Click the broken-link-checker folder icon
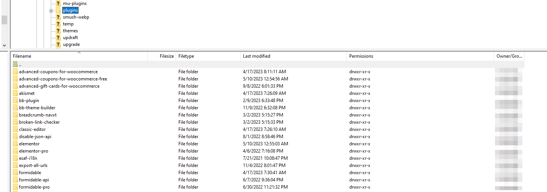The image size is (547, 192). tap(15, 122)
